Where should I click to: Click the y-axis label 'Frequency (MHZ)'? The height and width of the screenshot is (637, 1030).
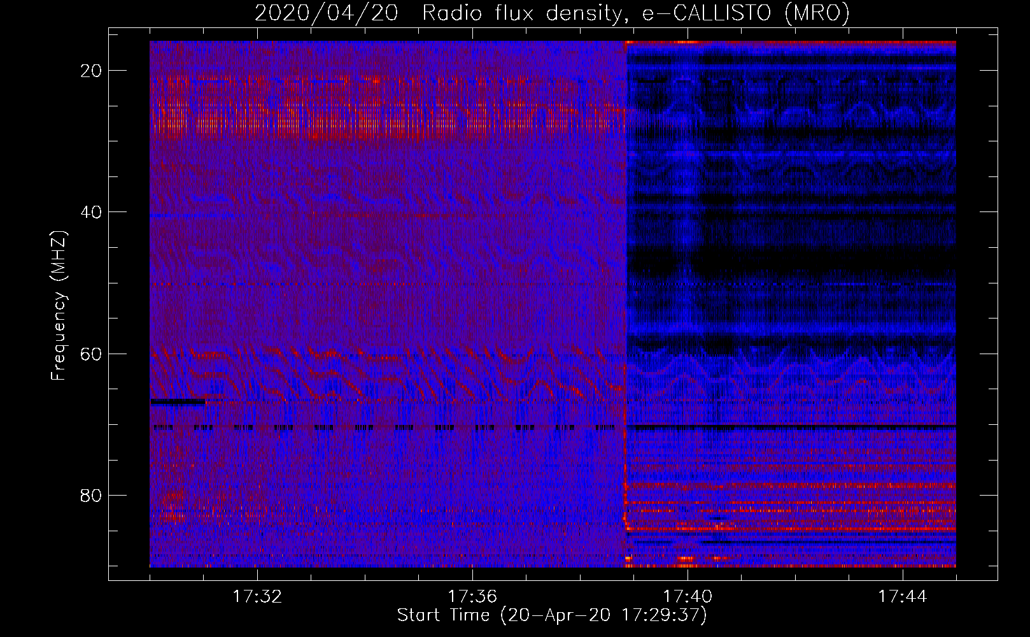pyautogui.click(x=59, y=306)
